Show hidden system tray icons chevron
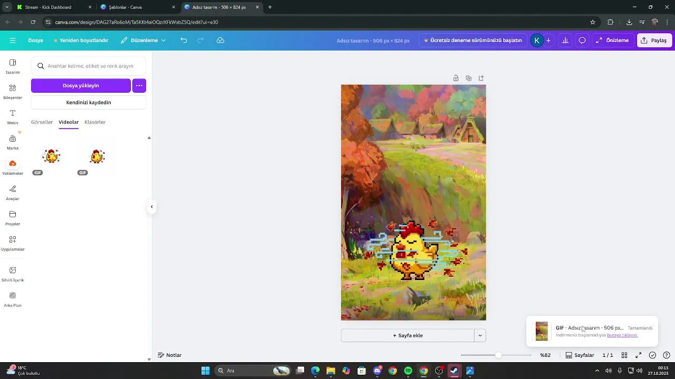The height and width of the screenshot is (379, 675). (597, 371)
